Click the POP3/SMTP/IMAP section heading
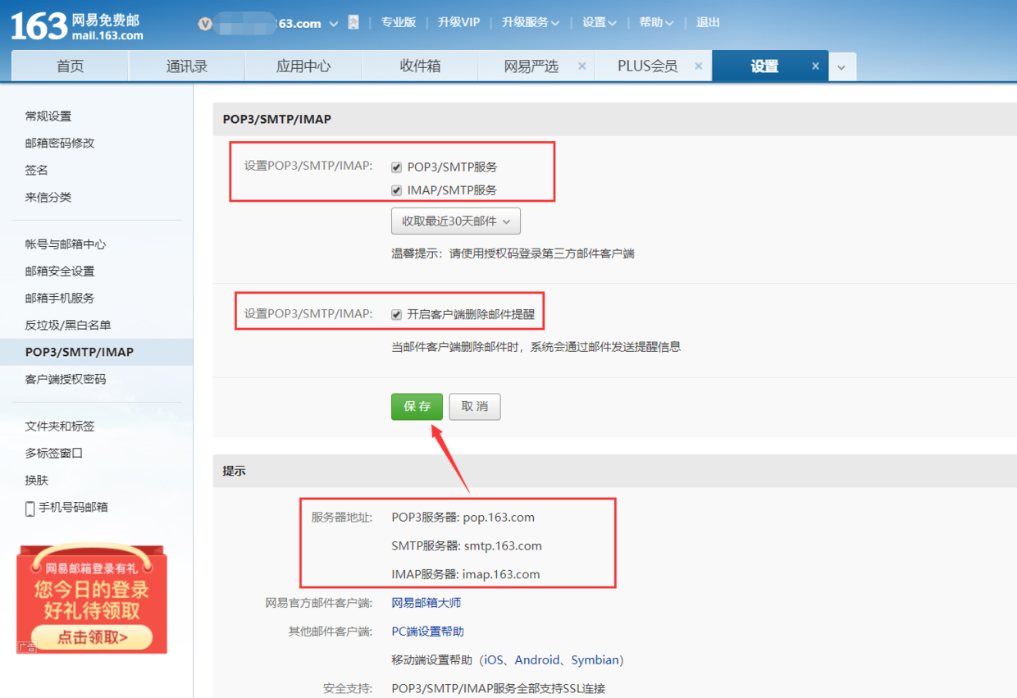Image resolution: width=1017 pixels, height=698 pixels. (x=277, y=120)
